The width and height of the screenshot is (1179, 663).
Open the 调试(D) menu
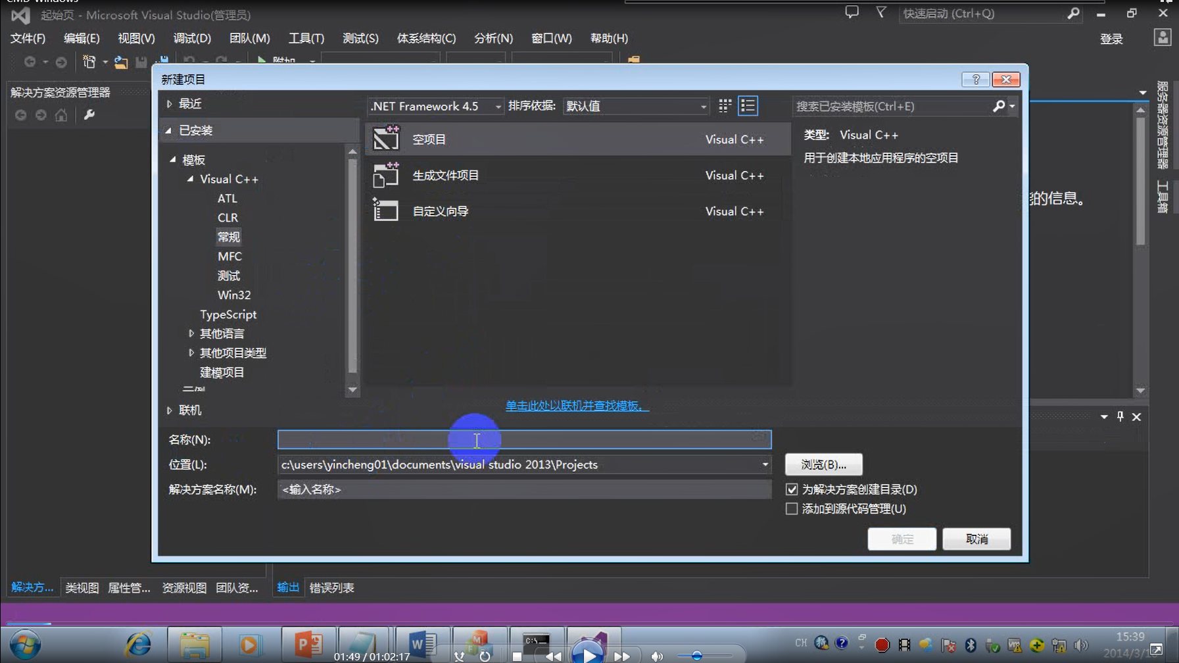pyautogui.click(x=192, y=38)
